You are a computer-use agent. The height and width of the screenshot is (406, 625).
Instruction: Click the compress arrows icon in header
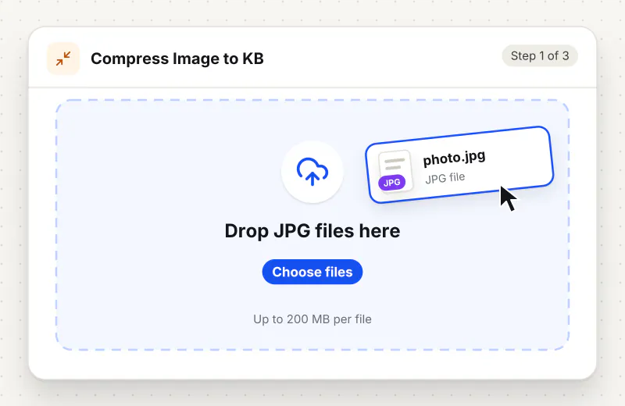point(63,59)
